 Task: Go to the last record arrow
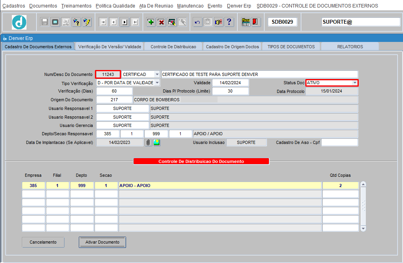pyautogui.click(x=135, y=22)
